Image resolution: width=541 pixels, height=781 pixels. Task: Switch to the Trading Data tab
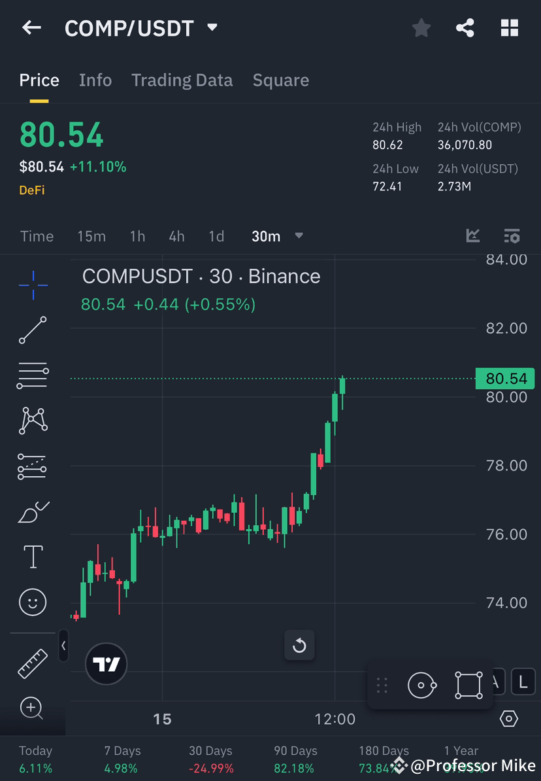pyautogui.click(x=182, y=80)
